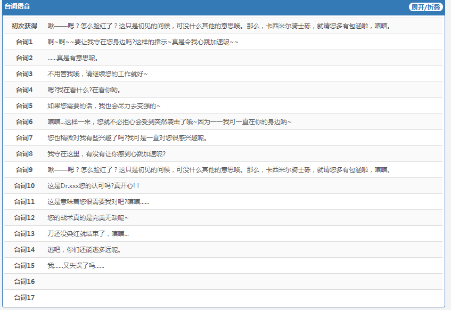Image resolution: width=451 pixels, height=310 pixels.
Task: Click the 展开/折叠 toggle button
Action: pyautogui.click(x=425, y=7)
